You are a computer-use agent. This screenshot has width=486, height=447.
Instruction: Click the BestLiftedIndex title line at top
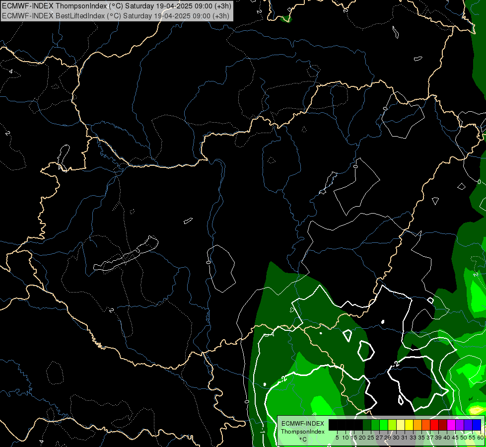(116, 16)
